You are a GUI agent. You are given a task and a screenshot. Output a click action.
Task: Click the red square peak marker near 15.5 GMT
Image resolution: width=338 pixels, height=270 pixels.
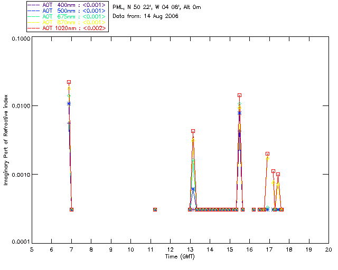pos(239,95)
